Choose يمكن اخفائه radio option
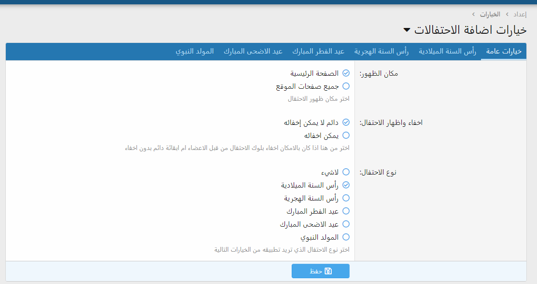The width and height of the screenshot is (537, 284). tap(346, 135)
